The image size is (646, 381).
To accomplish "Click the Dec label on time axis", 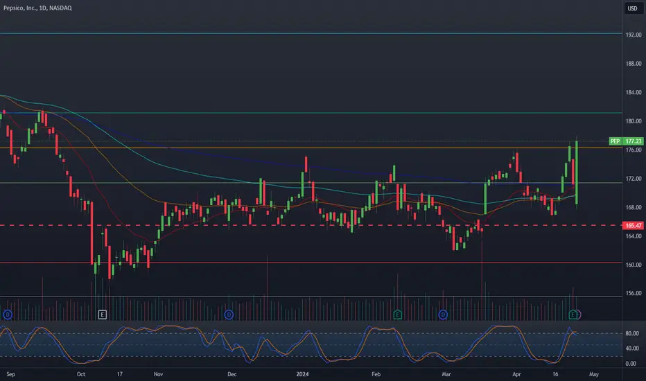I will point(232,374).
